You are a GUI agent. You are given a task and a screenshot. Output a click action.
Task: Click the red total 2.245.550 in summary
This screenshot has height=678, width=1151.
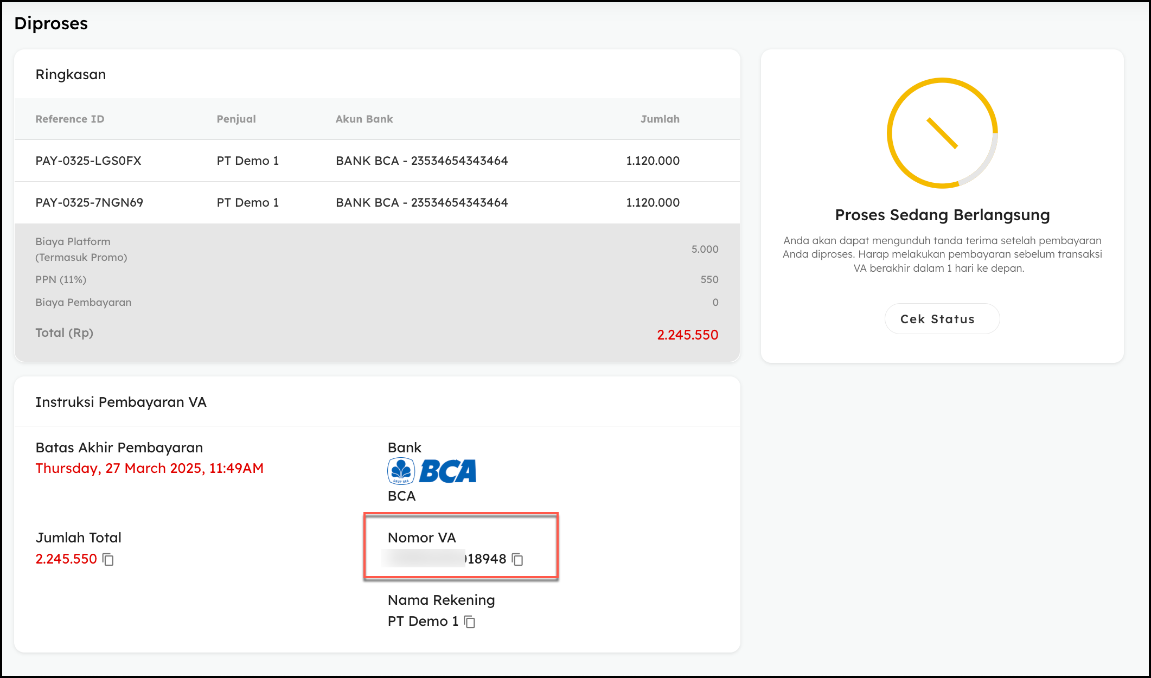pyautogui.click(x=687, y=335)
